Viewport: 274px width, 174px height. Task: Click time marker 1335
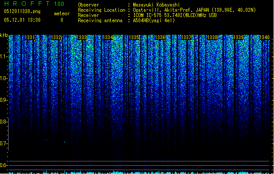134,37
